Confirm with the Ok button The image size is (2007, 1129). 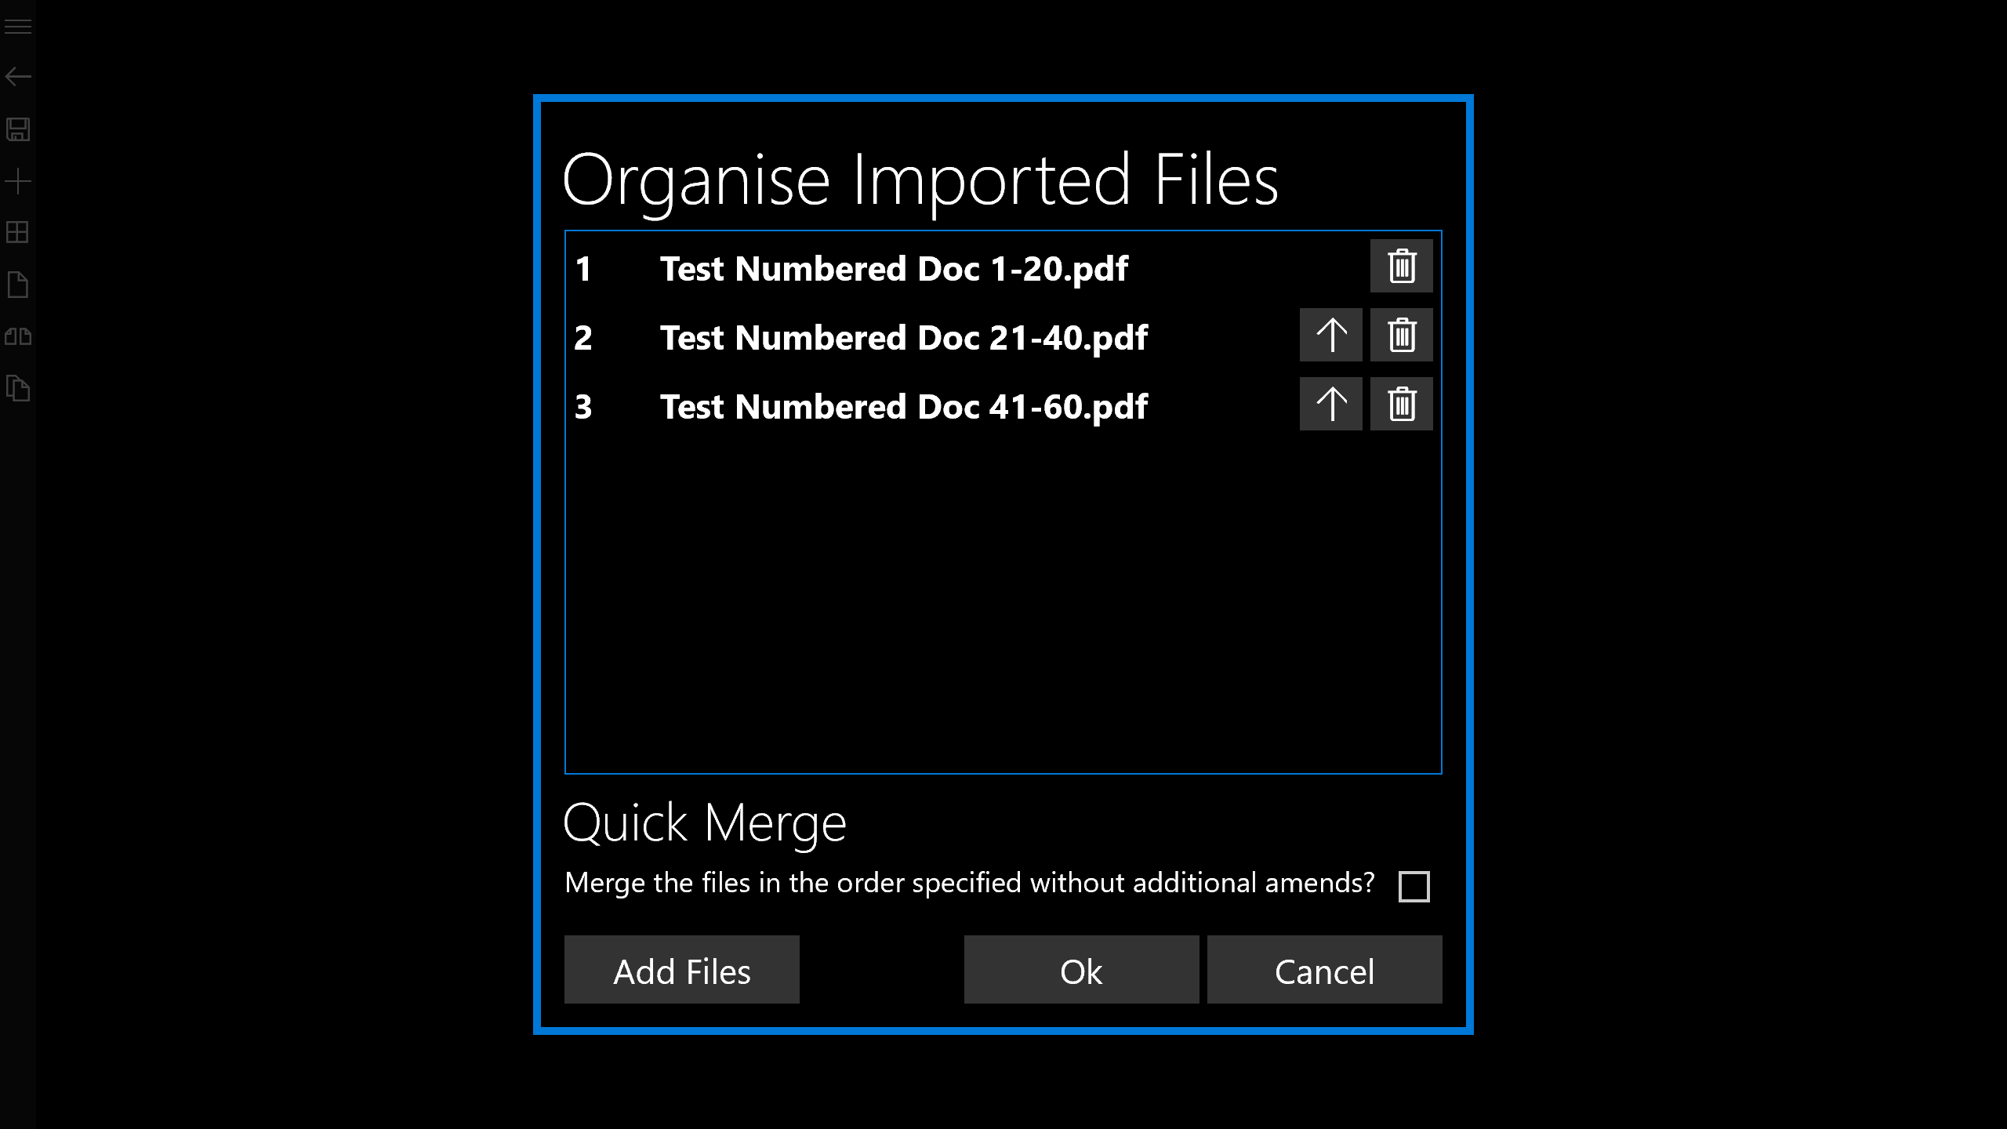1081,970
